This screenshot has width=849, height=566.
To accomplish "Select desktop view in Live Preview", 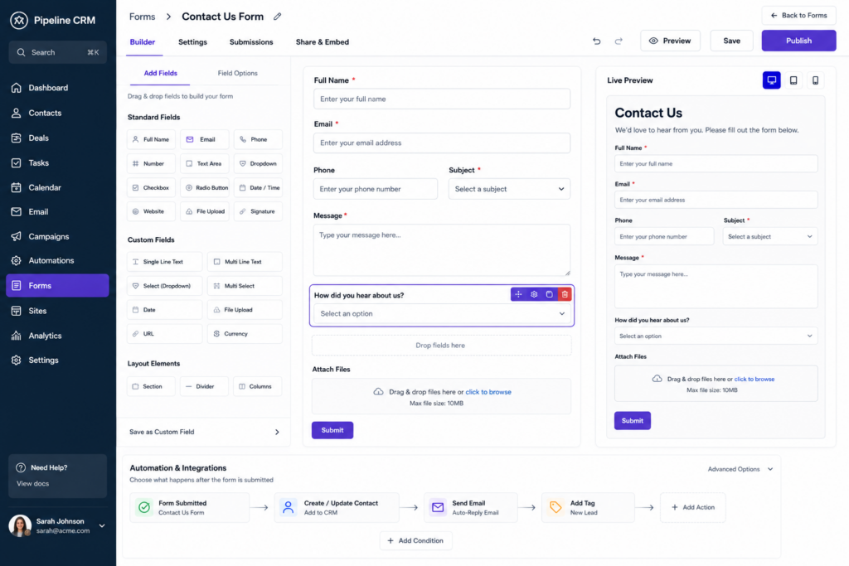I will point(771,80).
